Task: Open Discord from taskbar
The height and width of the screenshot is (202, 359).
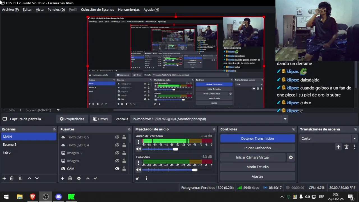Action: [x=58, y=197]
